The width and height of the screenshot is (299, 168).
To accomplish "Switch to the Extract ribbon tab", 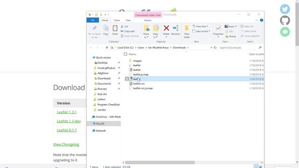I will coord(148,20).
